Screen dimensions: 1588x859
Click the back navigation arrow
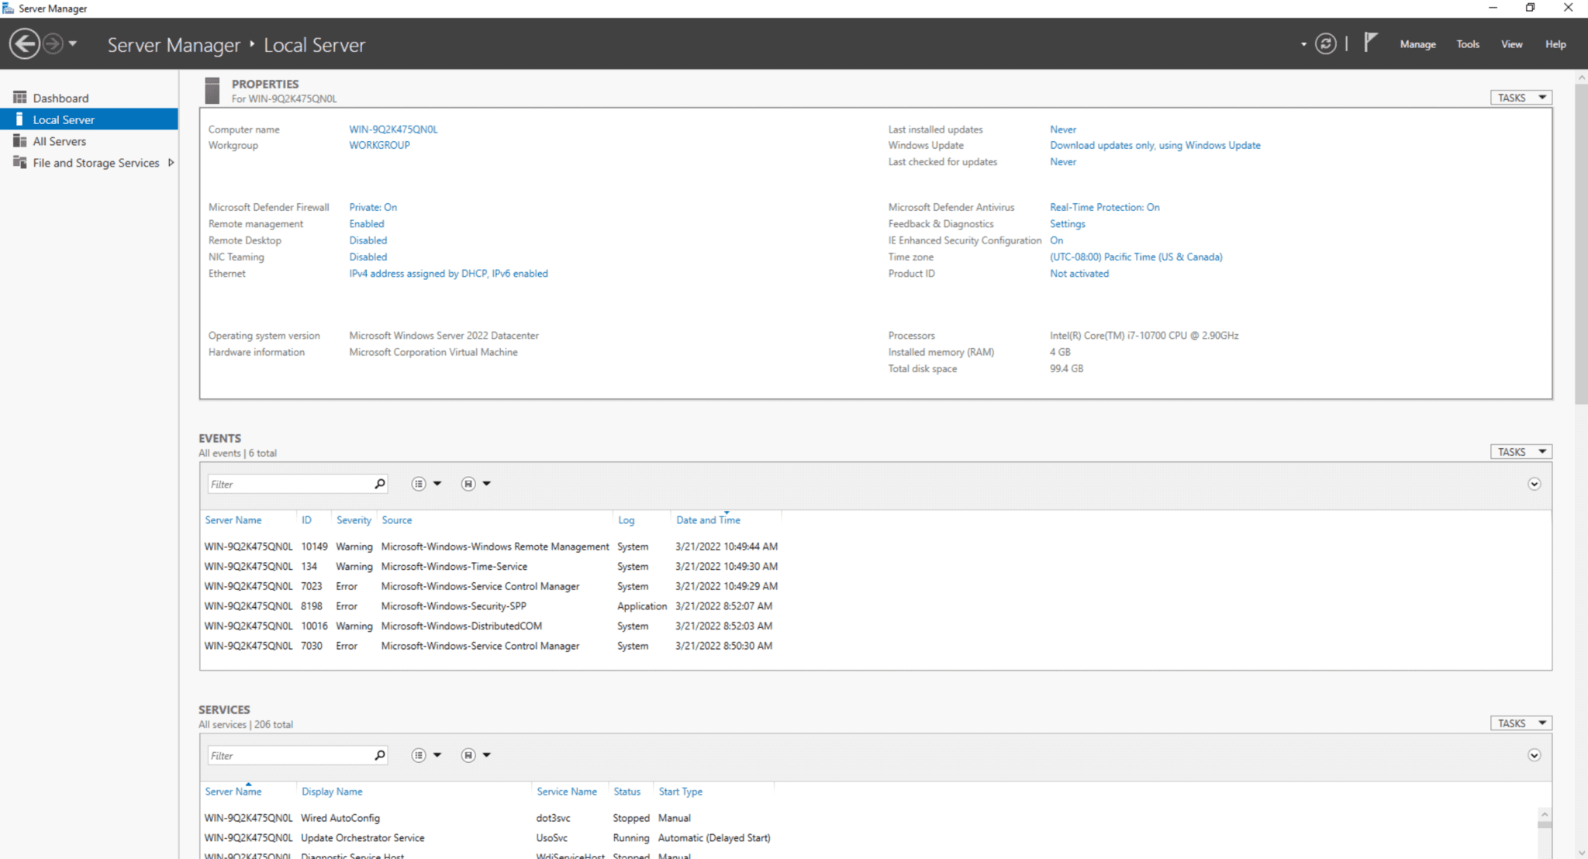(25, 43)
